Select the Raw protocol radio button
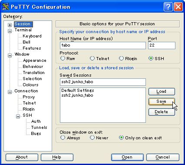This screenshot has height=165, width=185. click(x=63, y=58)
